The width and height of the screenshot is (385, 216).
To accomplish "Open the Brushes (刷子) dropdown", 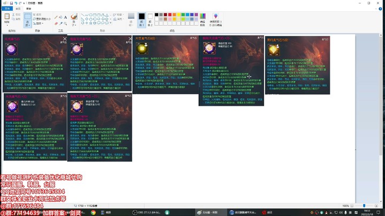I will tap(74, 24).
